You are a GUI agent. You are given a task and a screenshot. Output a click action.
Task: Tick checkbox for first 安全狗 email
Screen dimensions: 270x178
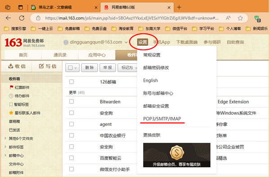[72, 113]
